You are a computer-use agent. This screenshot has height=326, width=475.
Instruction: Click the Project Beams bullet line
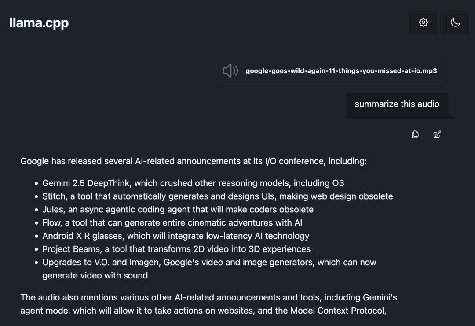(x=176, y=249)
